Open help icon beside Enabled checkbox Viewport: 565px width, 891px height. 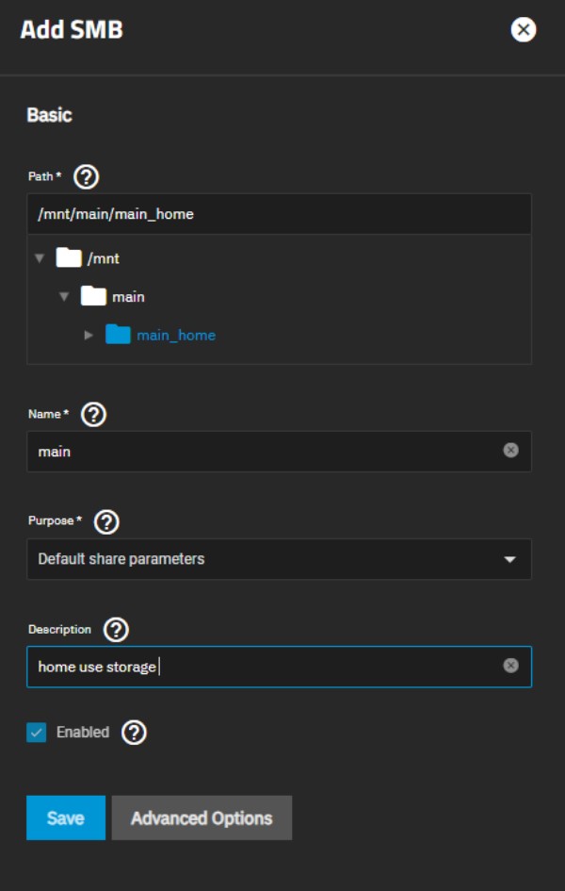coord(135,733)
